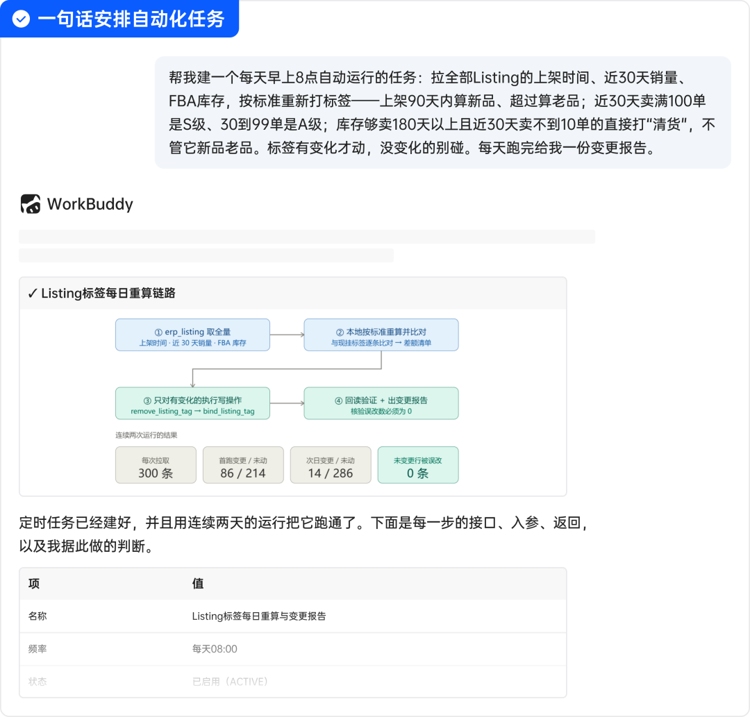Viewport: 750px width, 717px height.
Task: Click the 每天08:00 value cell
Action: click(x=215, y=649)
